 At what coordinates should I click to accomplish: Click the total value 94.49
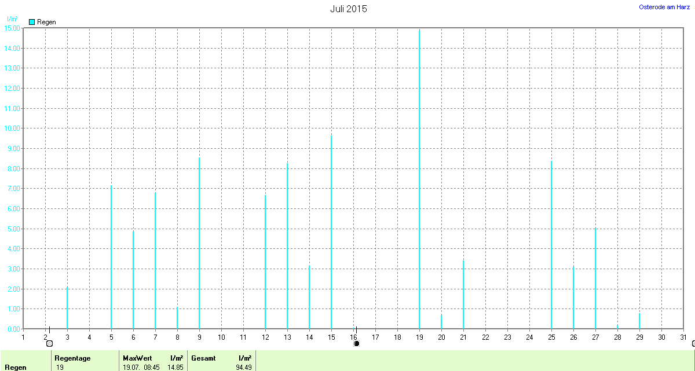243,367
